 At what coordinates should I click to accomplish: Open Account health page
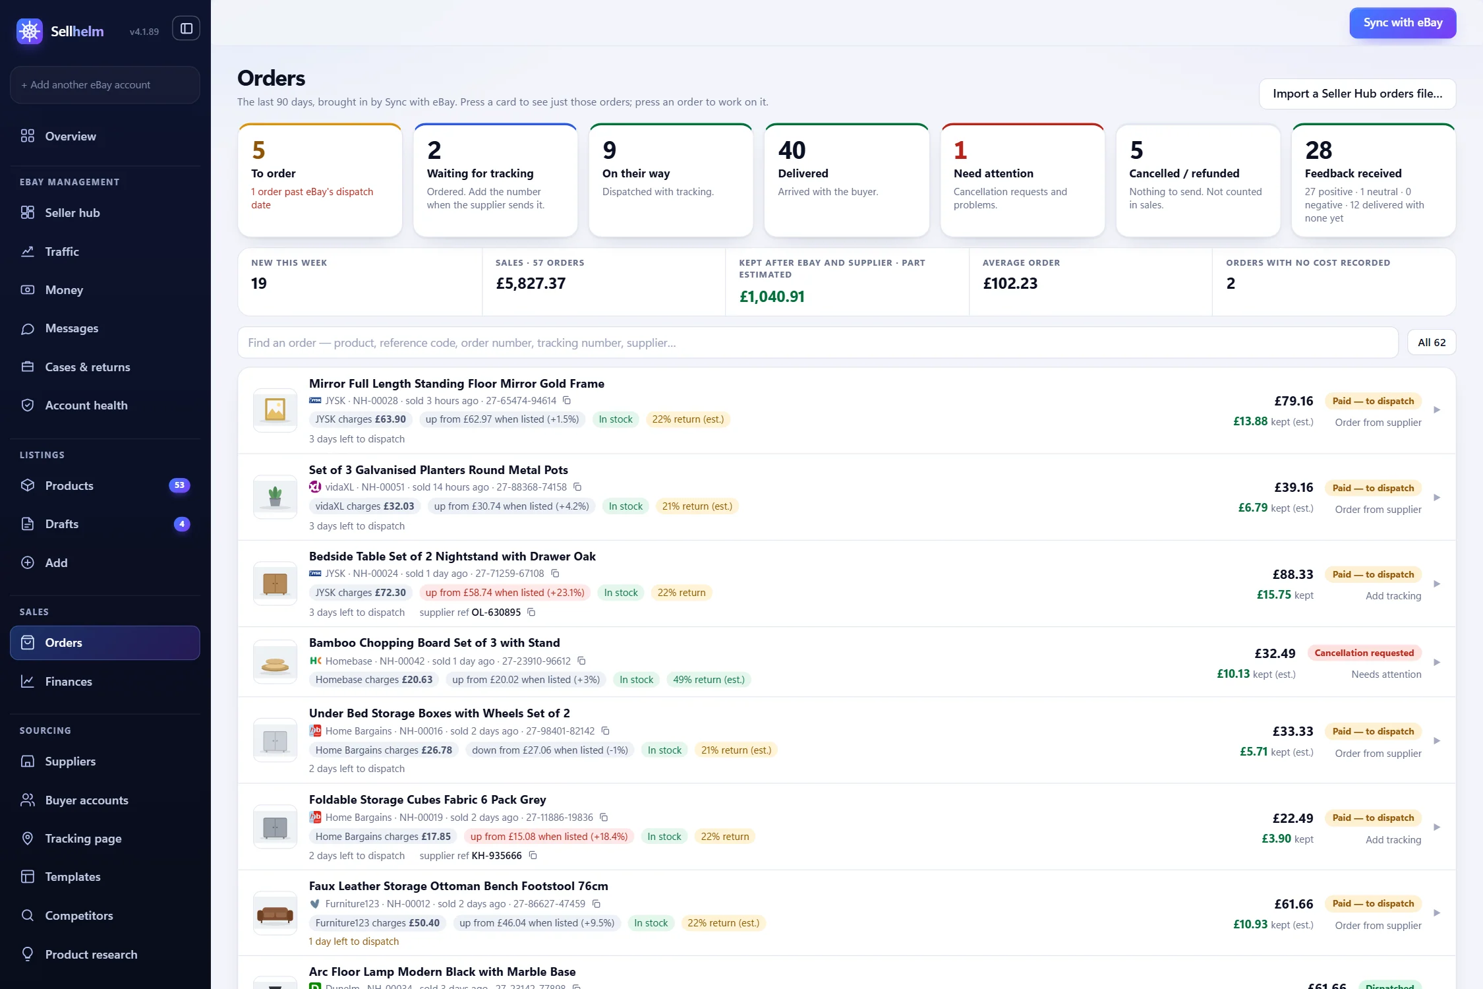[x=105, y=405]
